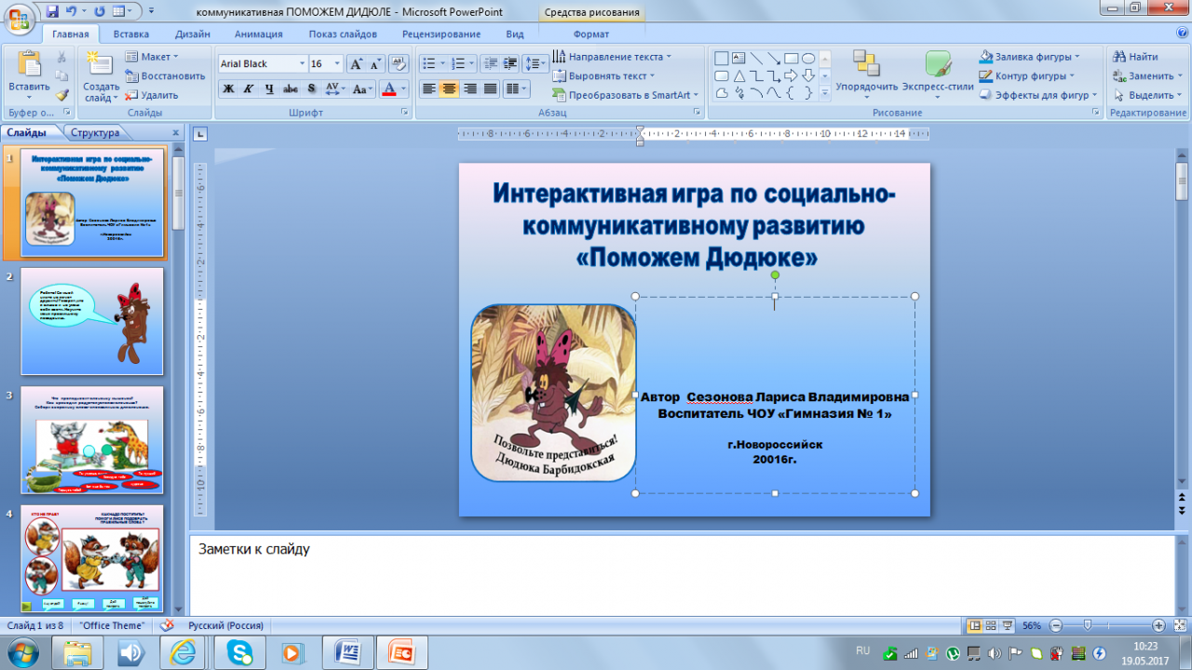Switch to the Структура pane tab

coord(95,132)
